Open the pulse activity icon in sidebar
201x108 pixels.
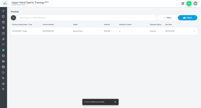coord(3,56)
